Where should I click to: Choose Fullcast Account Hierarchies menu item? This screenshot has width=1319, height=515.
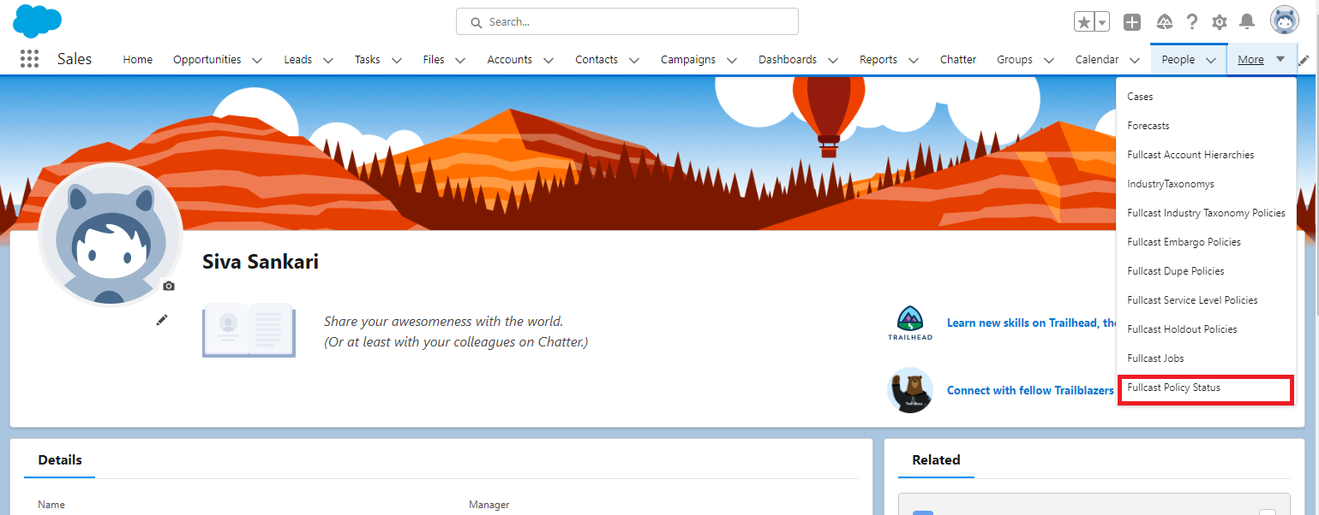(1207, 155)
